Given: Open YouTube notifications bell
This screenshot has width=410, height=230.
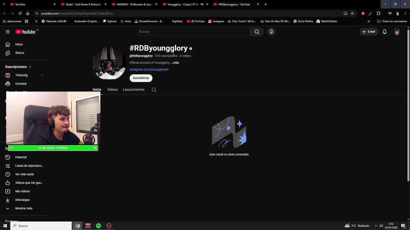Looking at the screenshot, I should click(385, 32).
